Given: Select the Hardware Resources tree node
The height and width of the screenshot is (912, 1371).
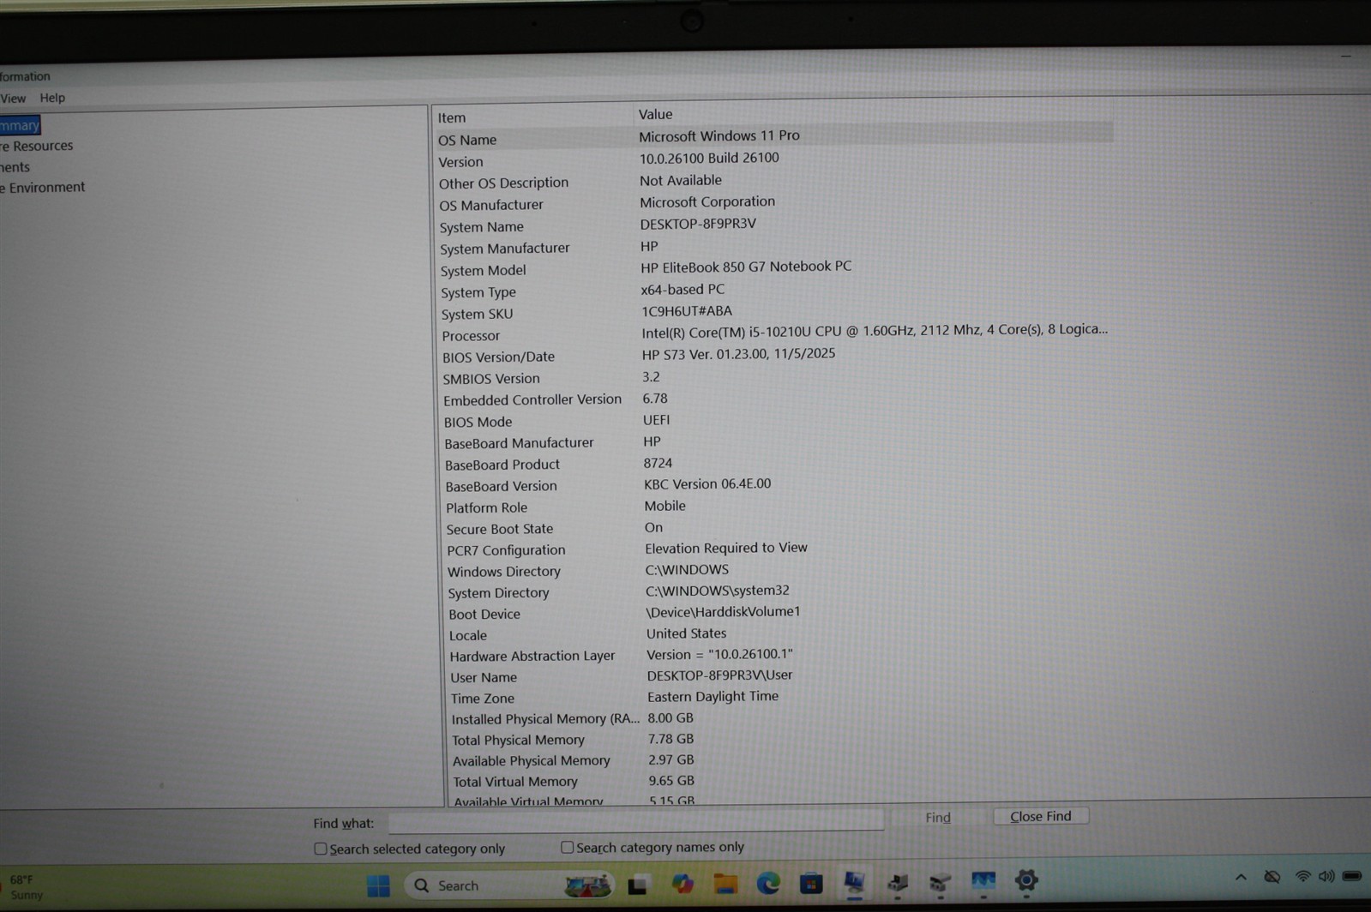Looking at the screenshot, I should tap(37, 146).
